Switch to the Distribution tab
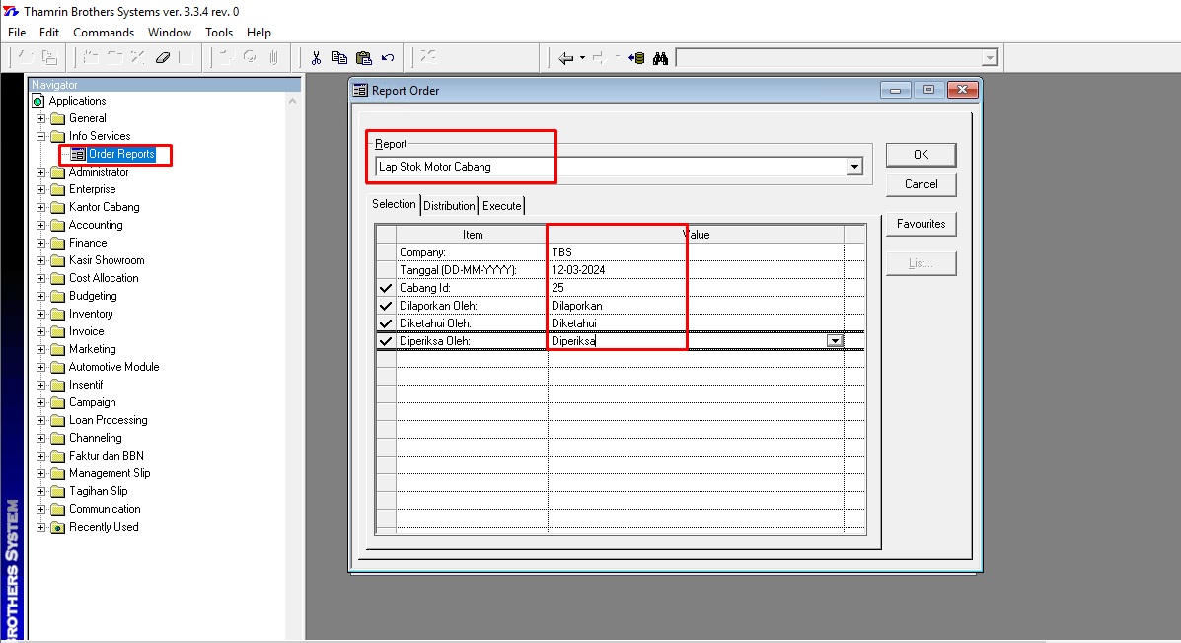This screenshot has height=643, width=1181. point(449,205)
